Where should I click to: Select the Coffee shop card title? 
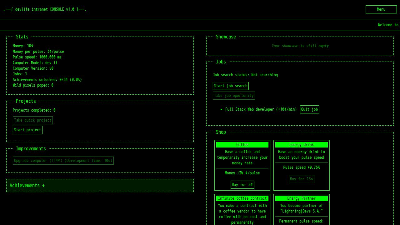tap(242, 145)
